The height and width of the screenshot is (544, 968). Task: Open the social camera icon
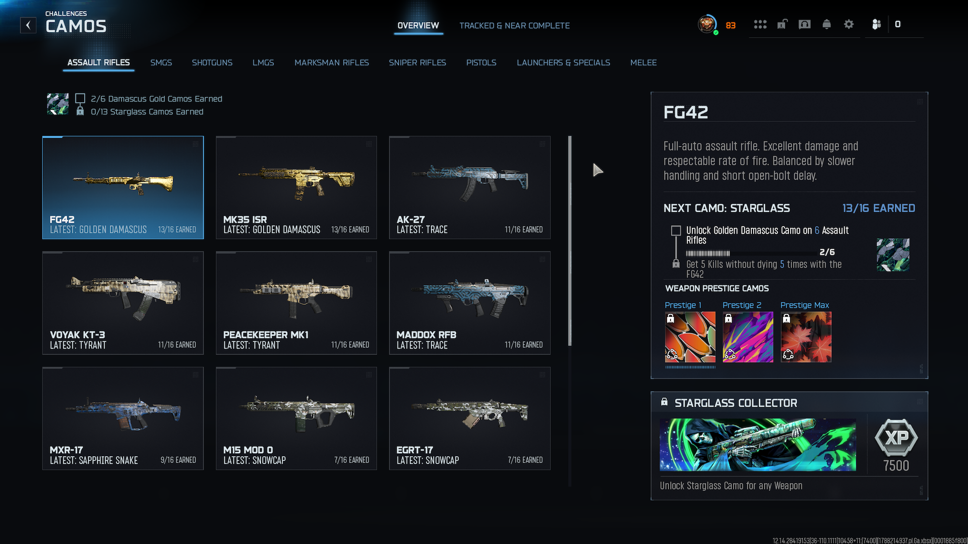pos(805,24)
